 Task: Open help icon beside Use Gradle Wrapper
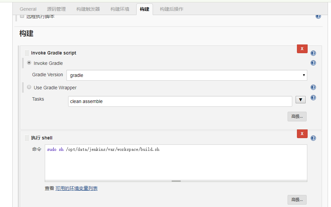313,87
